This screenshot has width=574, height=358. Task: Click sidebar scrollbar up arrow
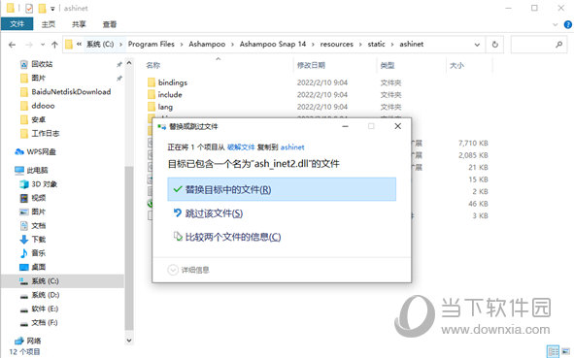(x=129, y=63)
